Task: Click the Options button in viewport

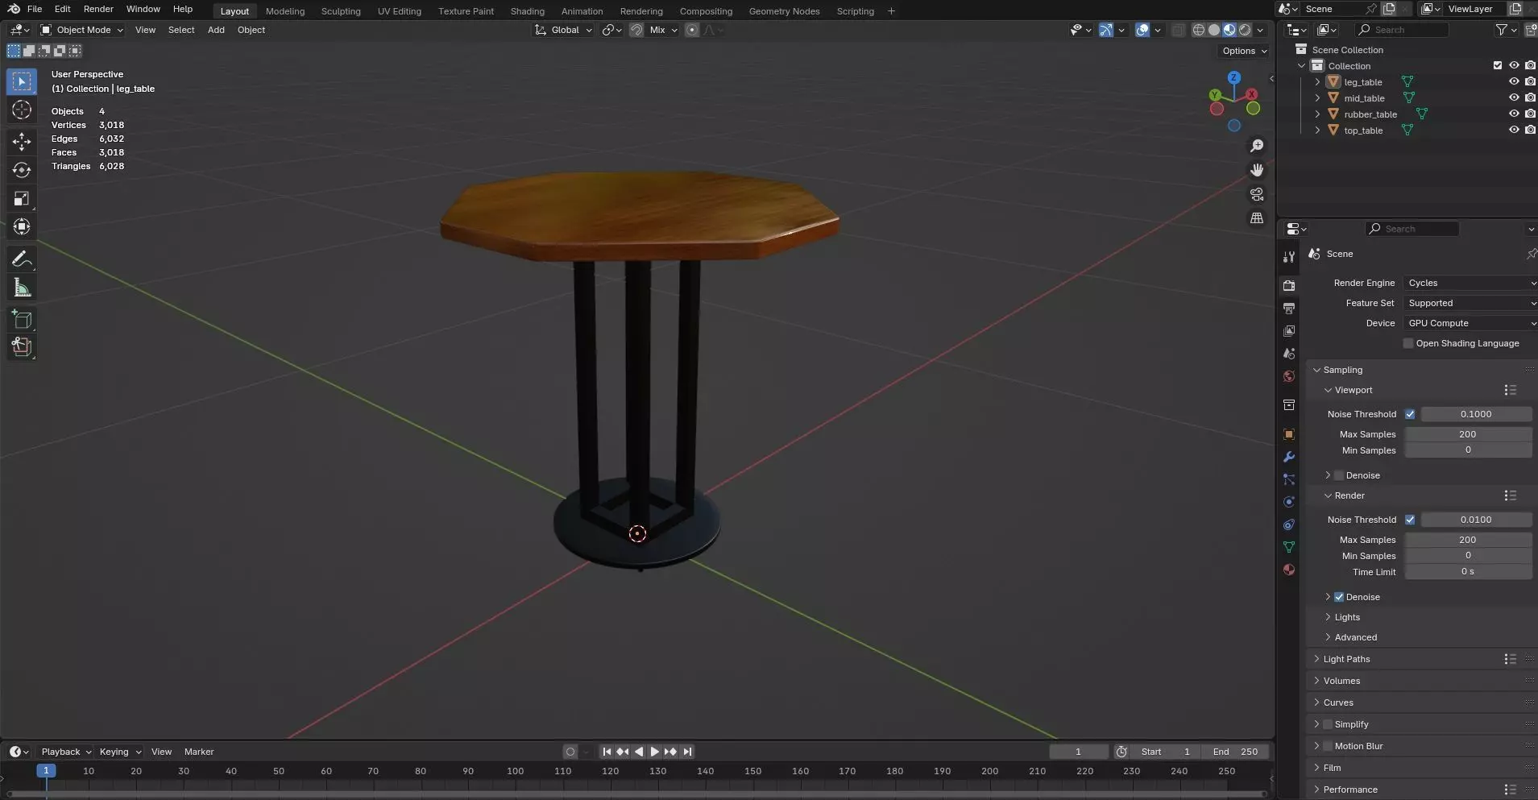Action: click(1245, 51)
